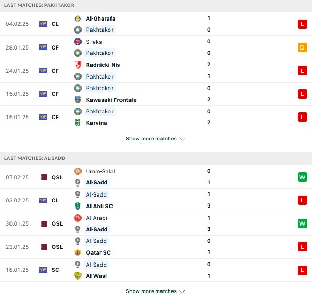Expand Al-Sadd's Show more matches chevron

pos(182,291)
